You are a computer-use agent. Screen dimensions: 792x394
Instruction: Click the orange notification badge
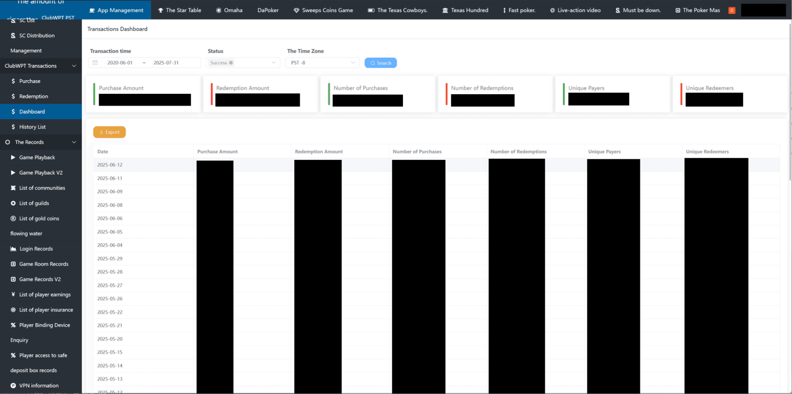point(731,10)
